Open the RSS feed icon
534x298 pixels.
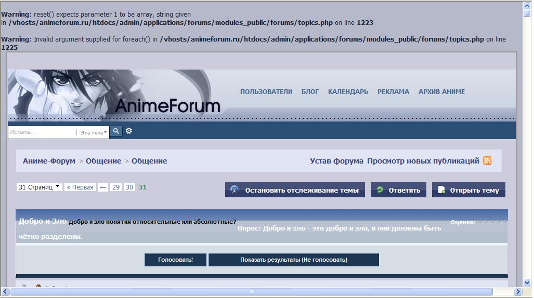tap(487, 160)
